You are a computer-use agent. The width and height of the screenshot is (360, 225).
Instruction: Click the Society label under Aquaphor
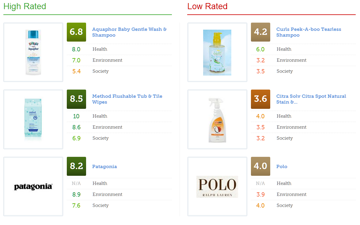100,71
